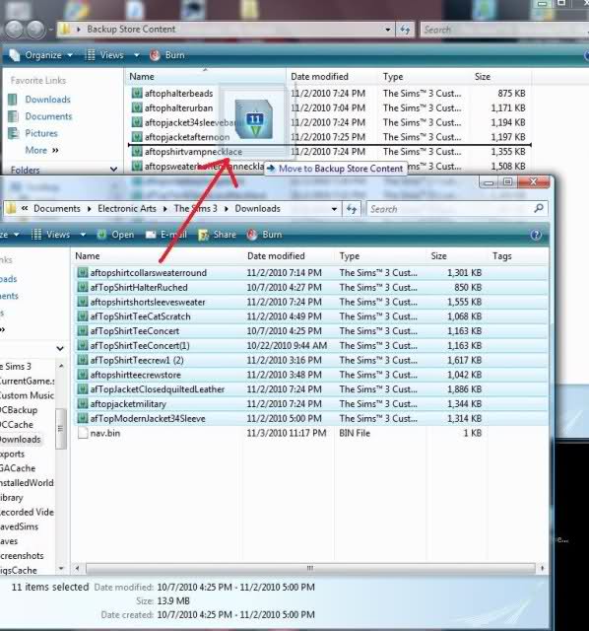Screen dimensions: 589x631
Task: Refresh the Backup Store Content folder
Action: tap(405, 30)
